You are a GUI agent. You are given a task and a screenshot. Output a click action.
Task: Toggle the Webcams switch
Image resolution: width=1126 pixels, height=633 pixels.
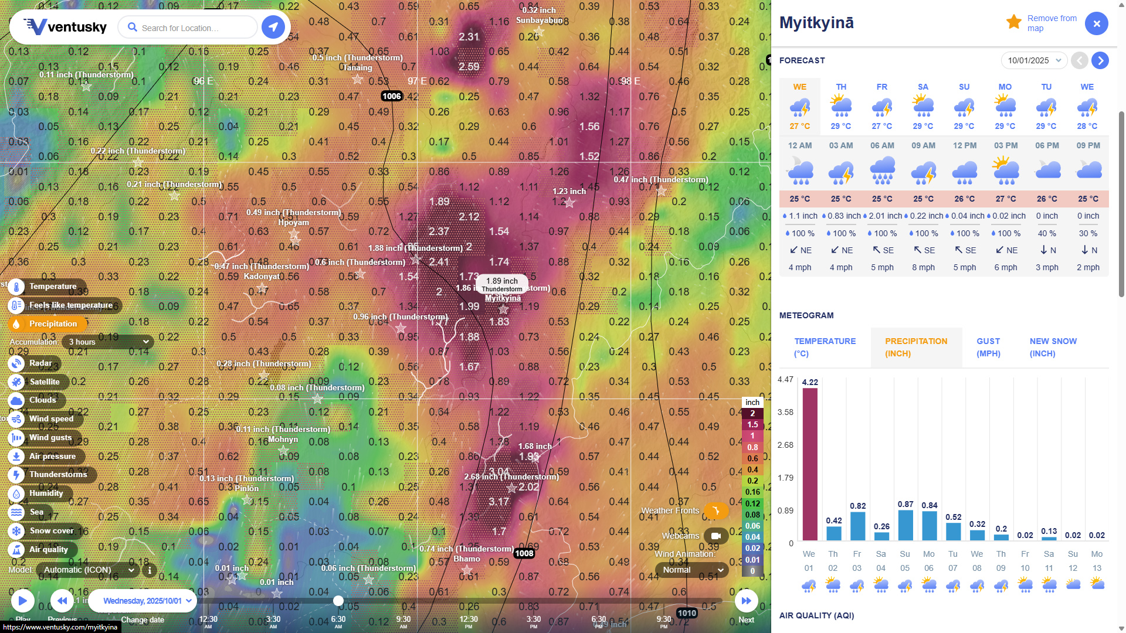click(x=715, y=536)
